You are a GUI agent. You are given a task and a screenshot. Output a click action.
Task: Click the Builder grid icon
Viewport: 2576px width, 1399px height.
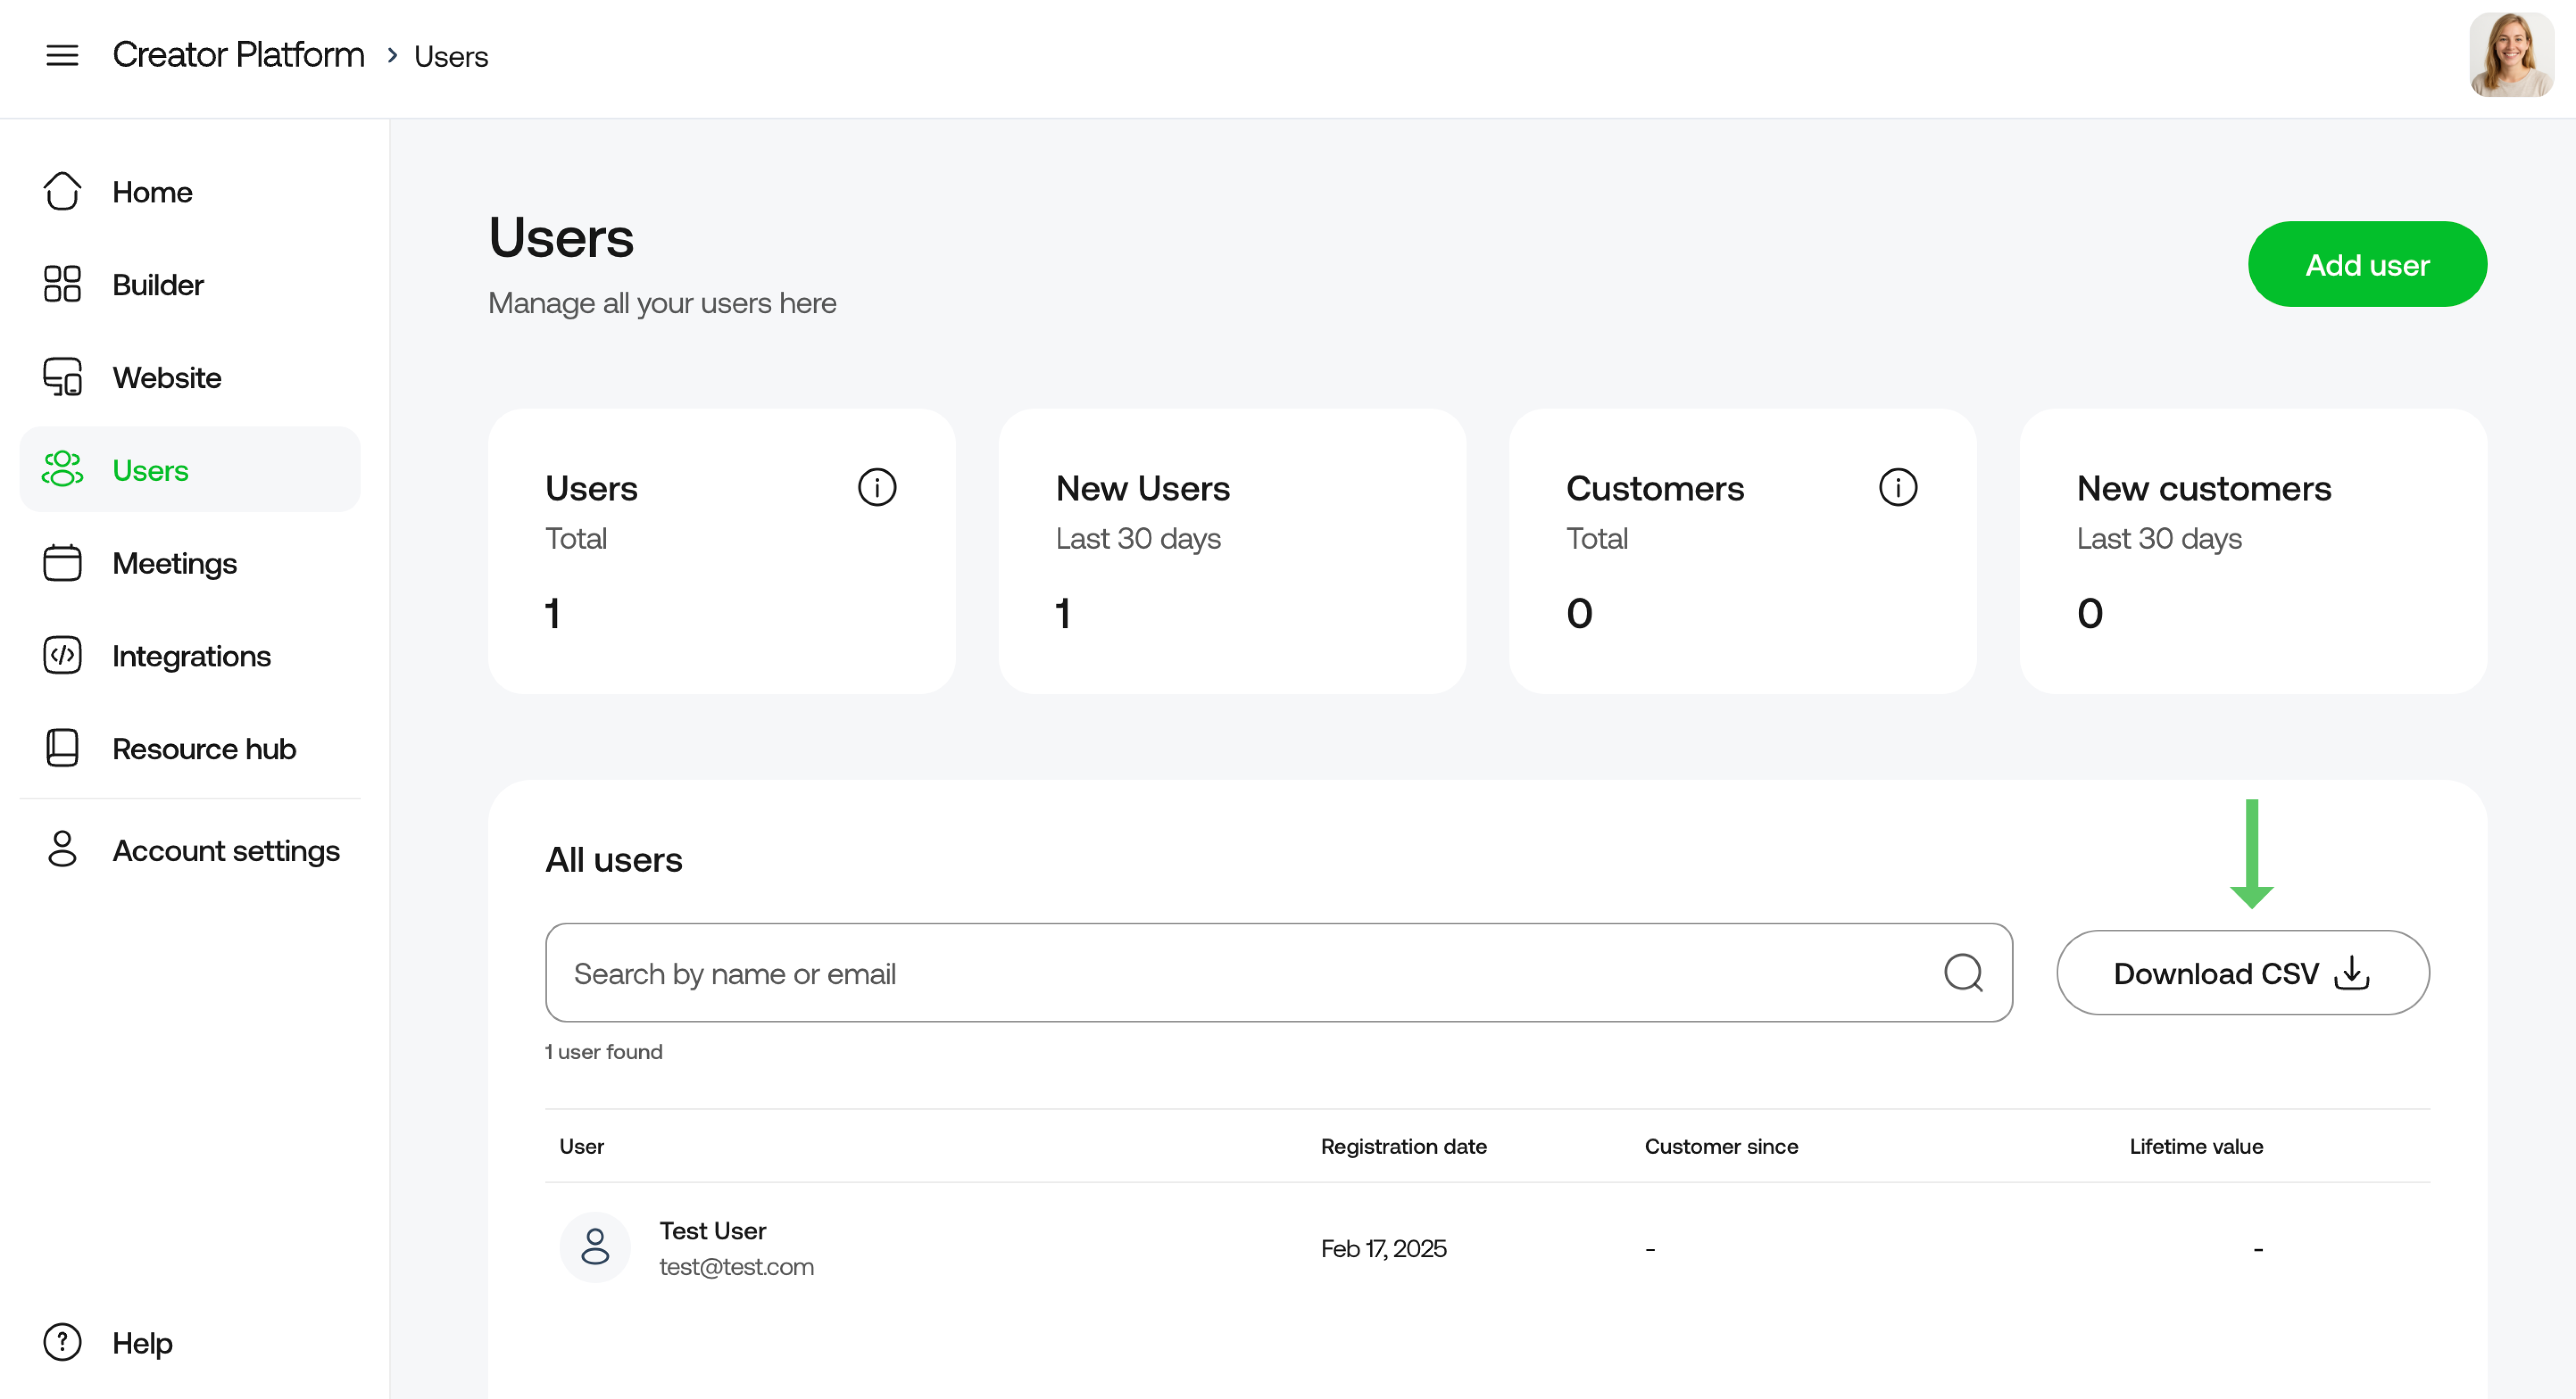[62, 284]
